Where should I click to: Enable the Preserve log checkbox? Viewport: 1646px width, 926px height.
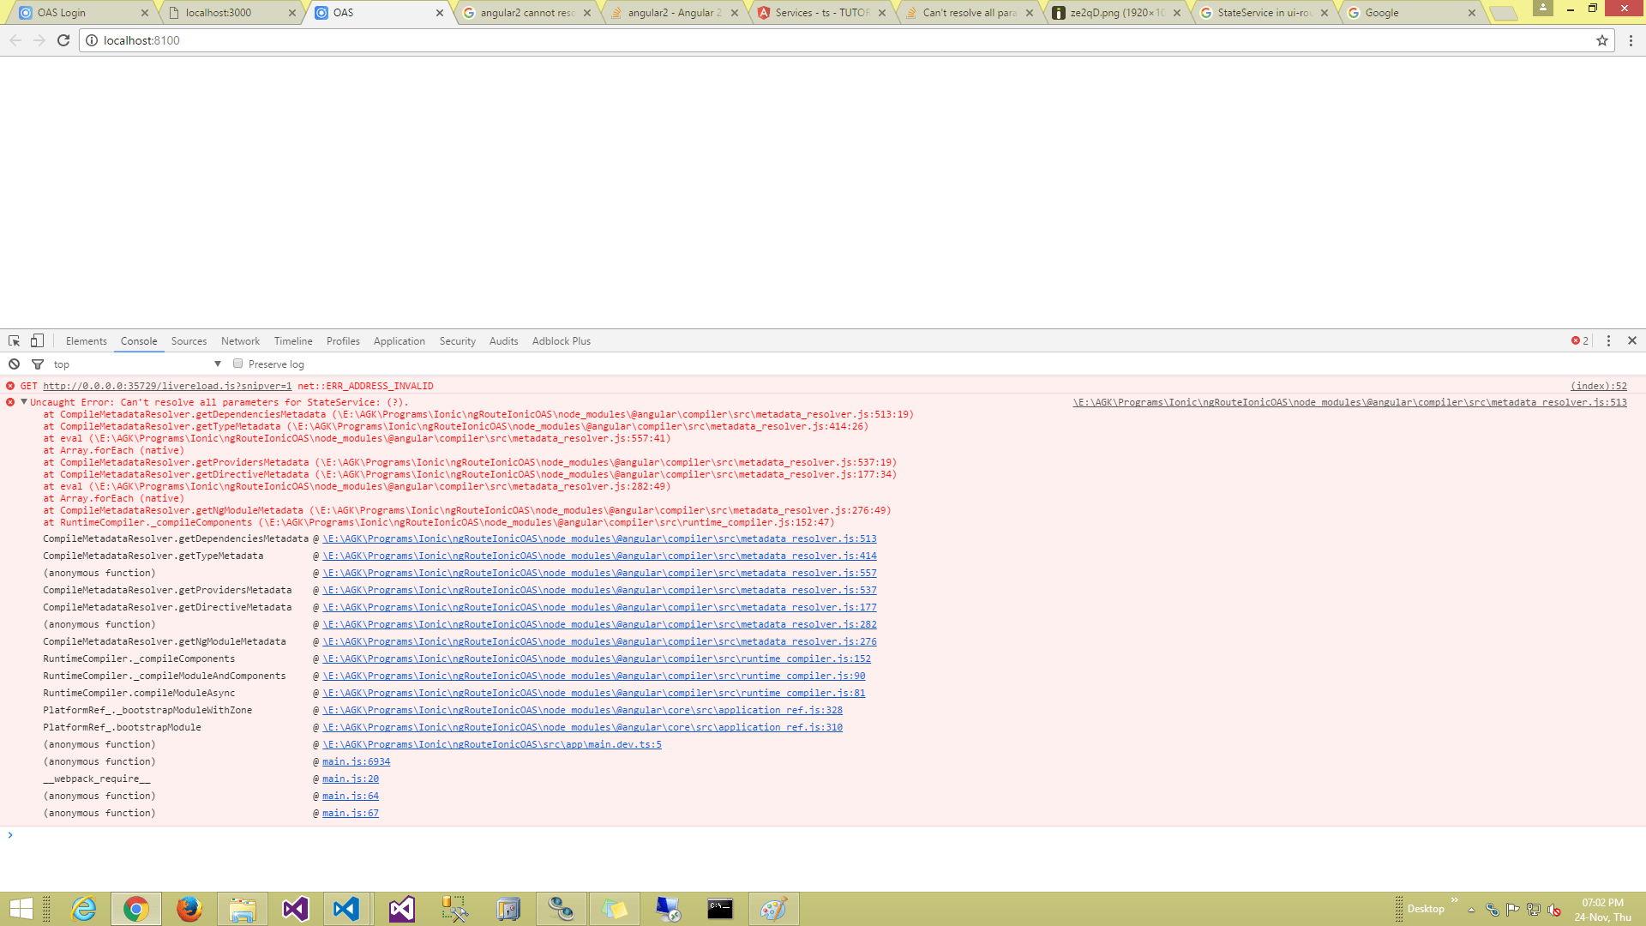238,364
